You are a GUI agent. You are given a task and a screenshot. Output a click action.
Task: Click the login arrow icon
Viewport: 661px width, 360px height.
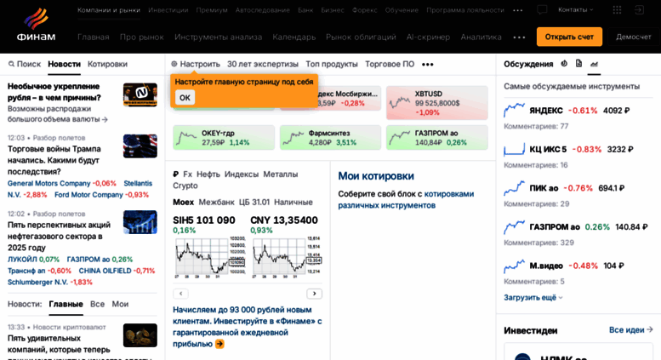tap(639, 9)
